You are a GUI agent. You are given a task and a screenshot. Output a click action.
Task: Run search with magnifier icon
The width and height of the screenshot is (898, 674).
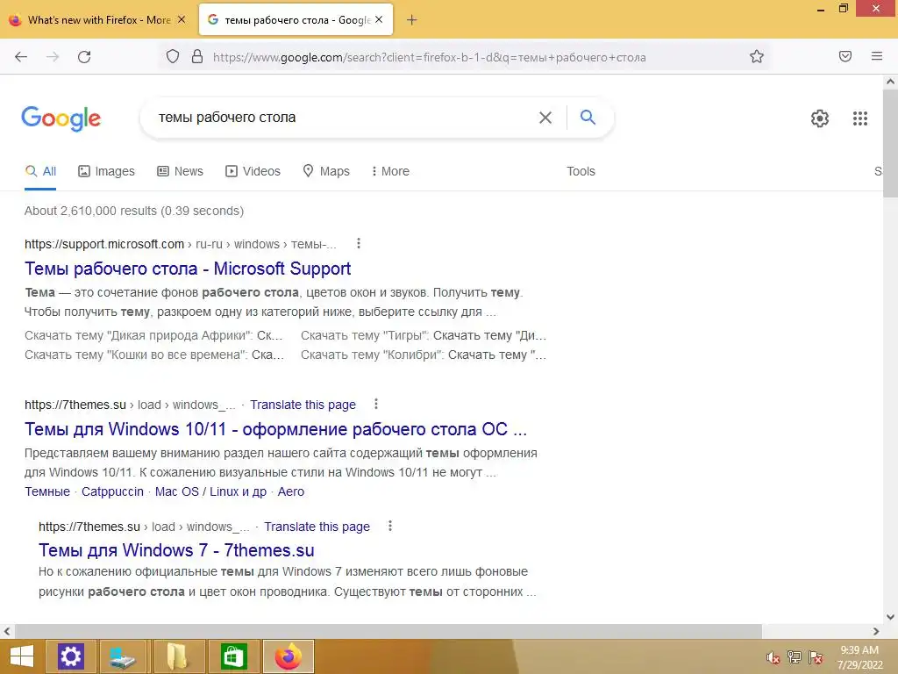click(x=588, y=117)
